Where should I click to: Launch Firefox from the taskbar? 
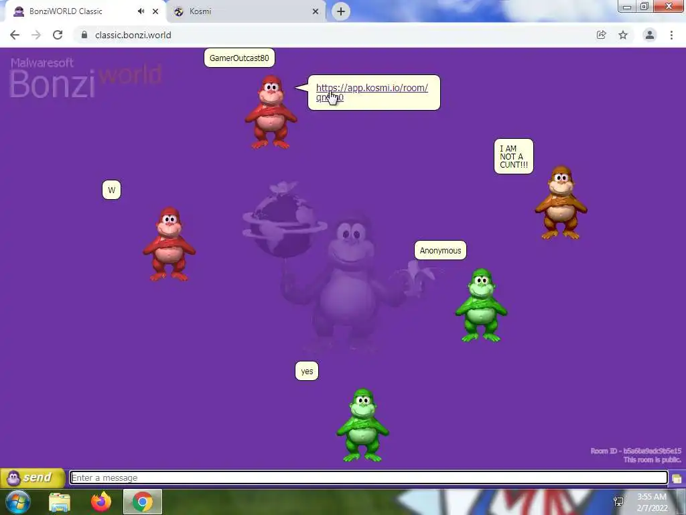click(x=101, y=502)
